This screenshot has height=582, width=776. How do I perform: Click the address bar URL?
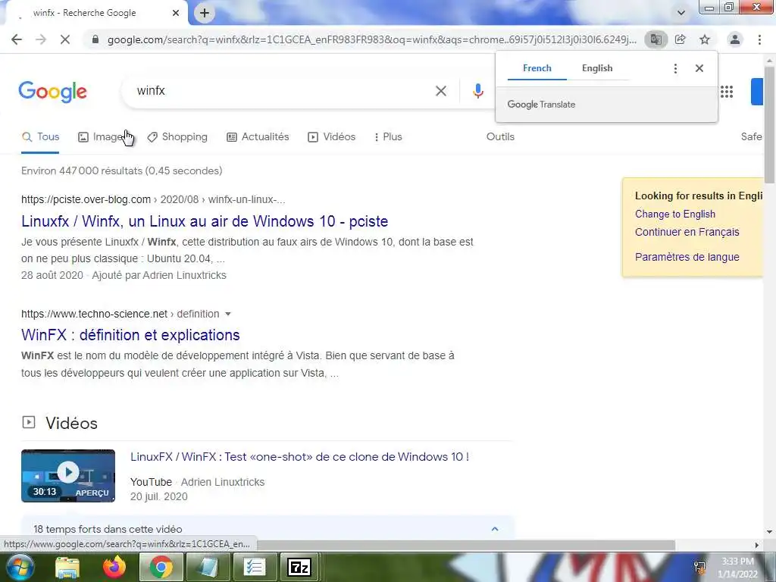click(371, 39)
